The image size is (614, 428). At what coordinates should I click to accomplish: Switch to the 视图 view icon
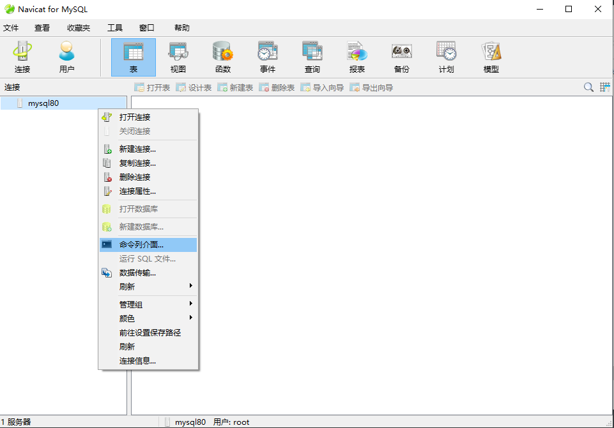coord(178,57)
